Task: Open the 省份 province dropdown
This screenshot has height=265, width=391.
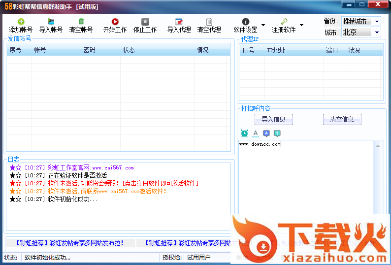Action: pyautogui.click(x=361, y=22)
